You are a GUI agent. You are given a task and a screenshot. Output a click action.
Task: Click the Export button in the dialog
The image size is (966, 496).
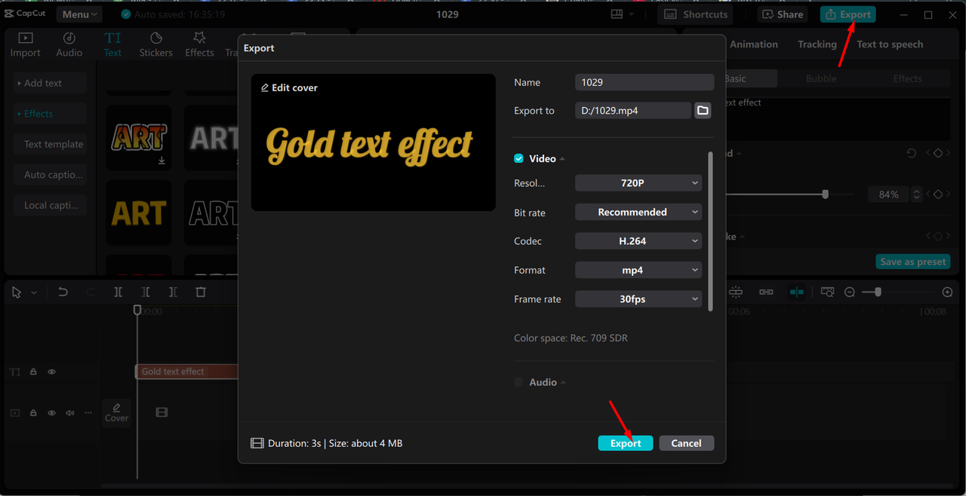626,443
